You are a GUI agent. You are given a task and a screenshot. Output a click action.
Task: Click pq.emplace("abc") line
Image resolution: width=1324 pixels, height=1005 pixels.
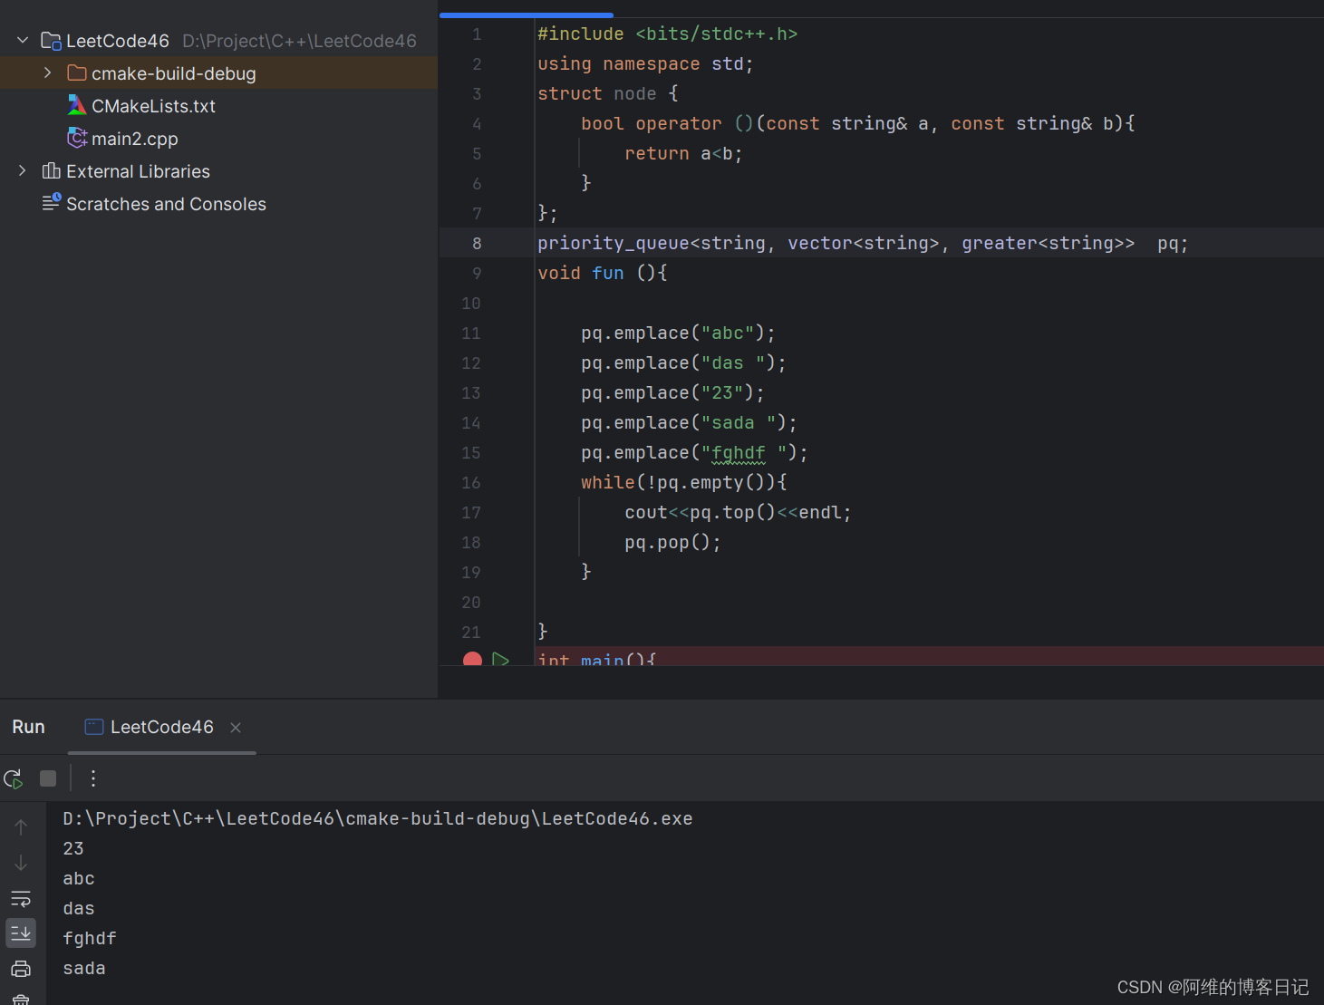[678, 333]
